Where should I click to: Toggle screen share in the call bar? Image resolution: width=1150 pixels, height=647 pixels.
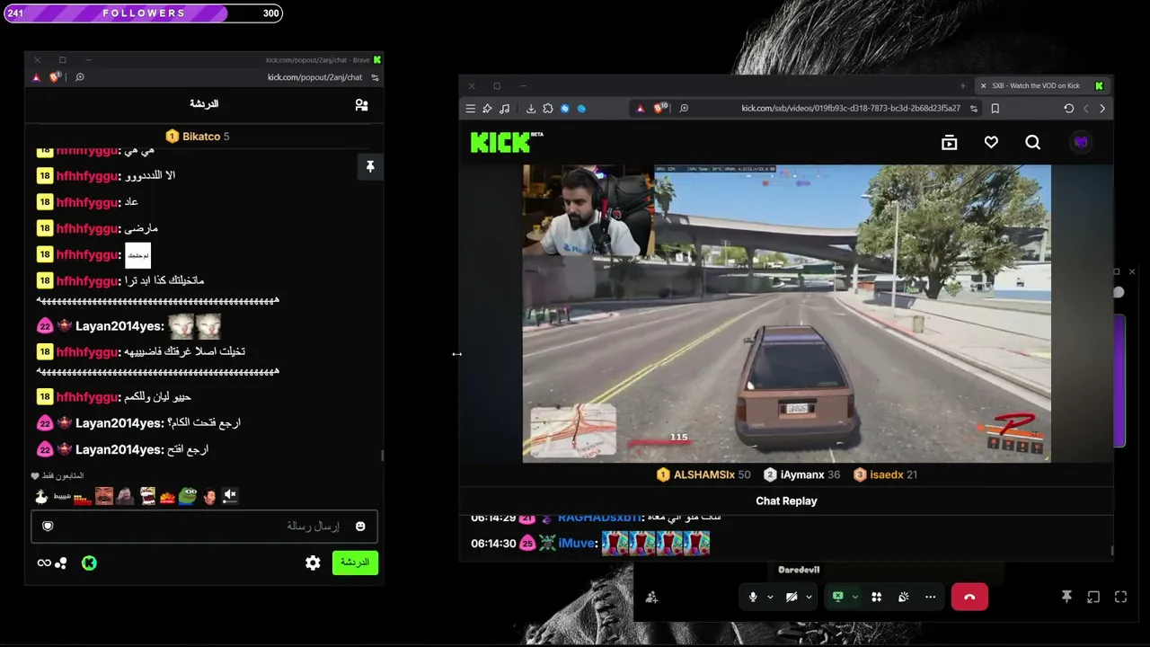tap(838, 597)
